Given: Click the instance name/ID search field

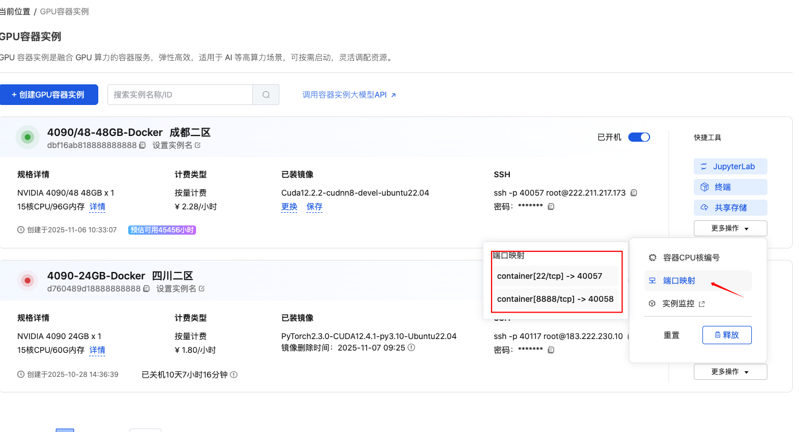Looking at the screenshot, I should click(x=180, y=95).
